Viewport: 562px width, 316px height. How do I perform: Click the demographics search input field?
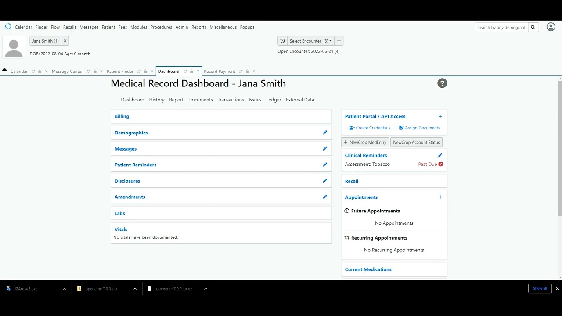point(501,27)
